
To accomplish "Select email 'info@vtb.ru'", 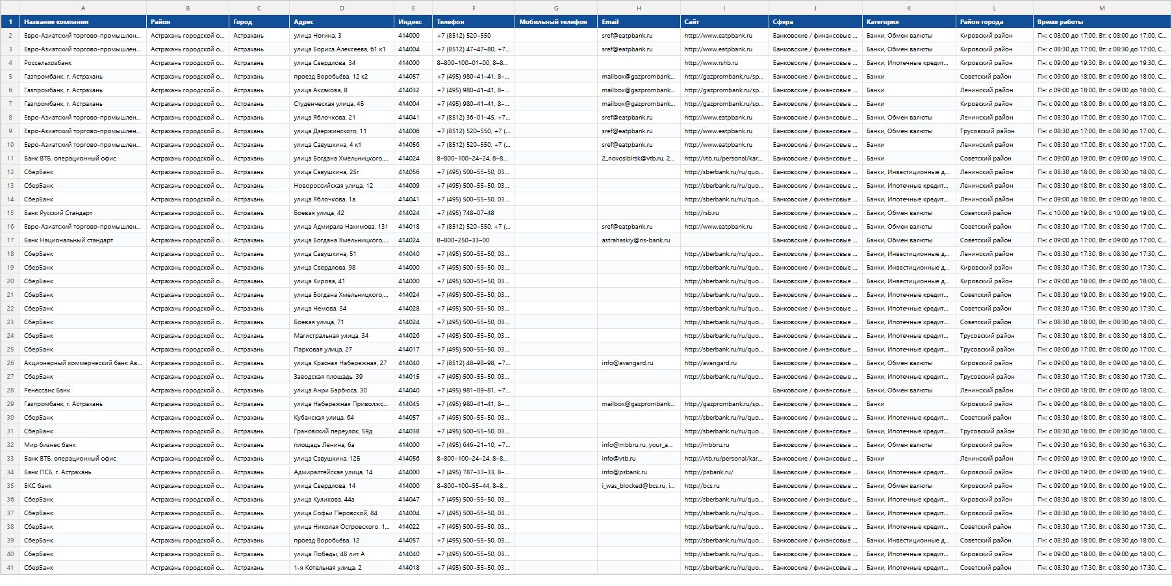I will pyautogui.click(x=639, y=459).
